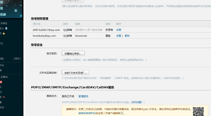211x116 pixels.
Task: Open 设置 for 2907122017@qq.com account
Action: [119, 30]
